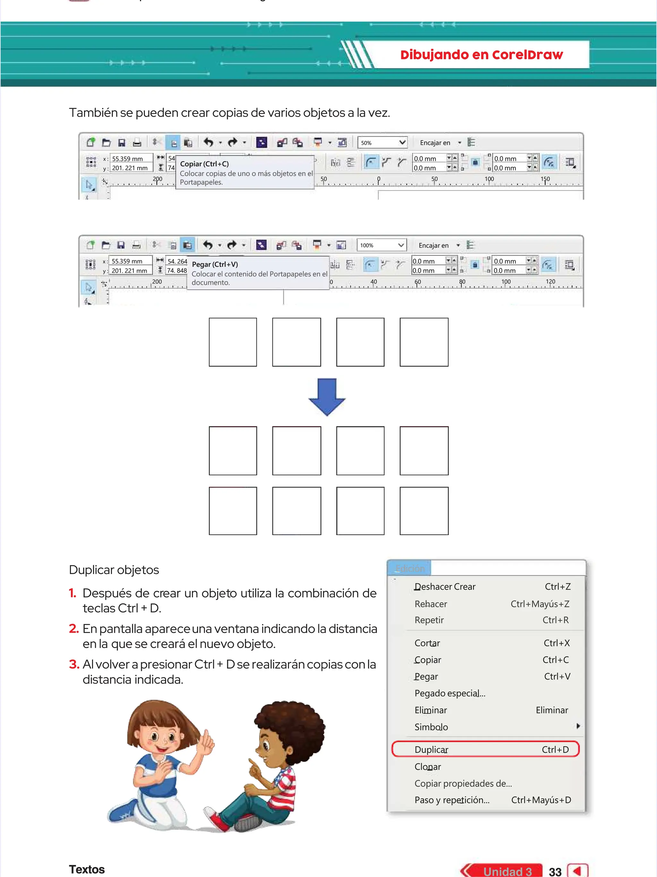The image size is (657, 877).
Task: Click Import icon in 50% zoom toolbar
Action: pyautogui.click(x=282, y=143)
